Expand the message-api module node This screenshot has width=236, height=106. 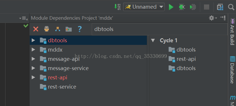click(x=33, y=59)
